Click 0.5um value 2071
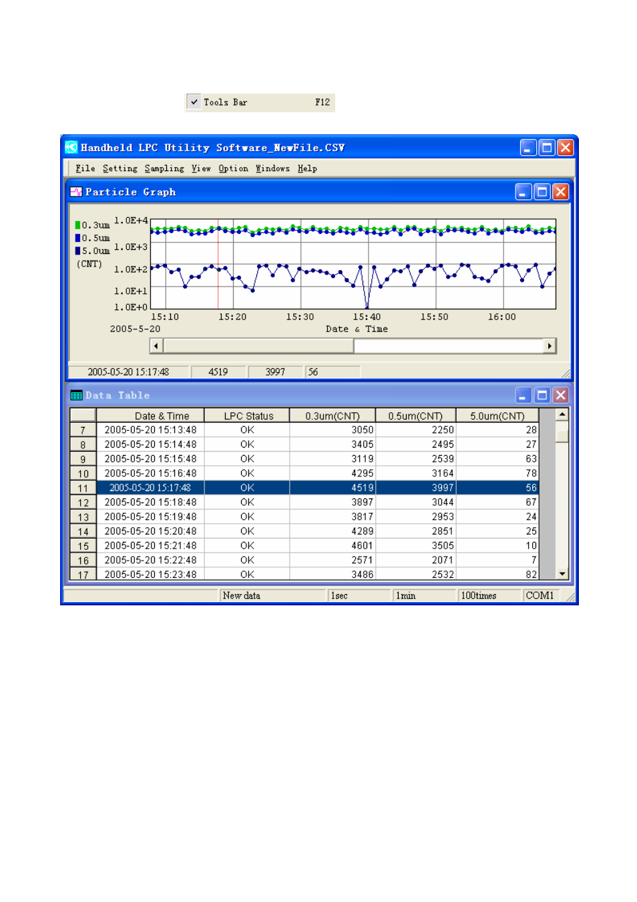 point(415,560)
